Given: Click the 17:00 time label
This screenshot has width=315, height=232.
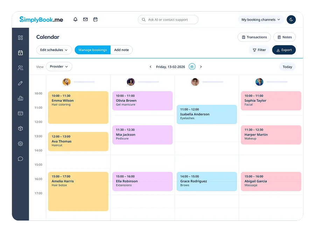Looking at the screenshot, I should [38, 193].
